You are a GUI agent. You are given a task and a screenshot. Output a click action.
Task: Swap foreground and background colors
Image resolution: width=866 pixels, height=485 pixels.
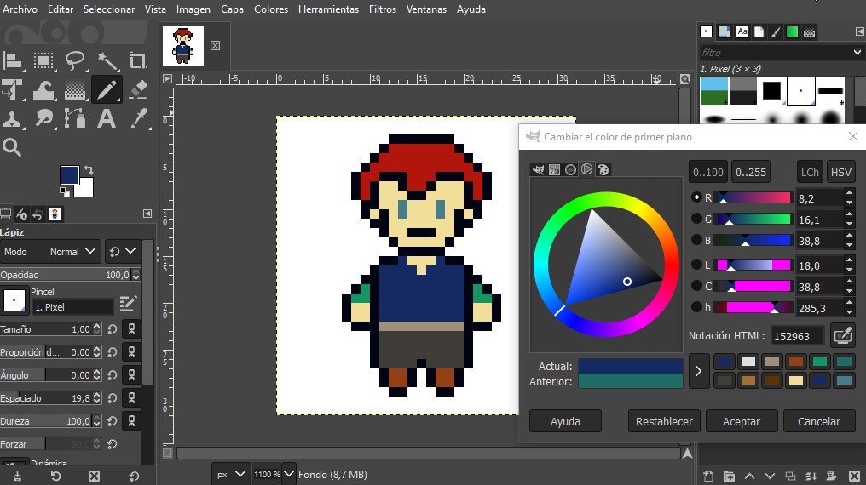[x=88, y=170]
